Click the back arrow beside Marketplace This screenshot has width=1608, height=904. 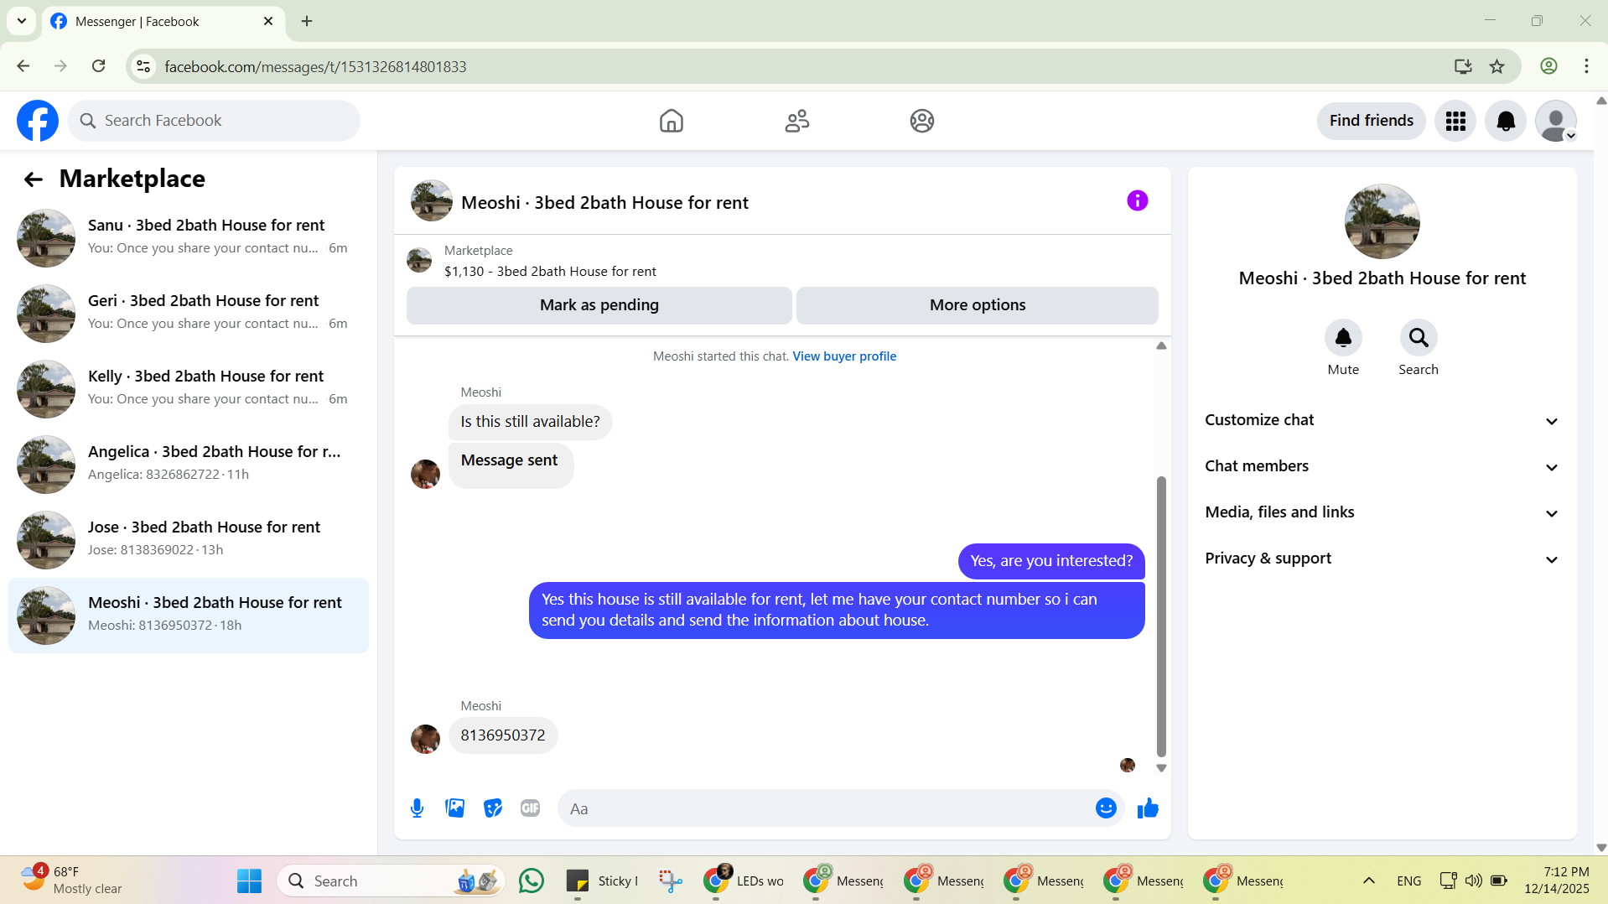coord(33,179)
